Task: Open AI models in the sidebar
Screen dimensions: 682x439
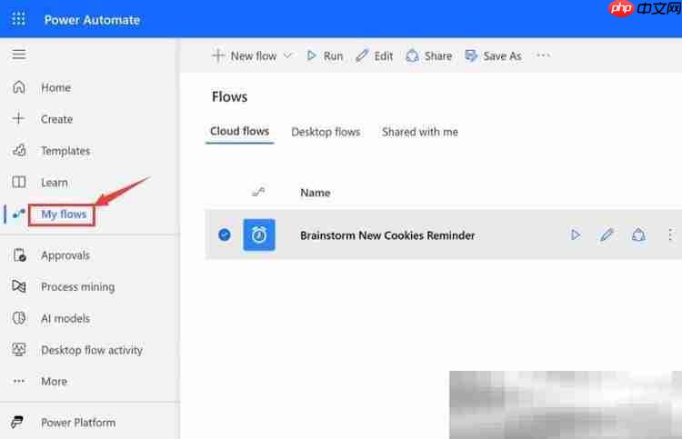Action: tap(65, 319)
